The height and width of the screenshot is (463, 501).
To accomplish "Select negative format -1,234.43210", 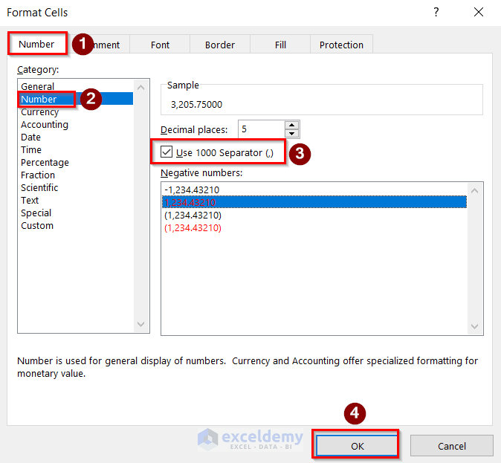I will click(314, 190).
